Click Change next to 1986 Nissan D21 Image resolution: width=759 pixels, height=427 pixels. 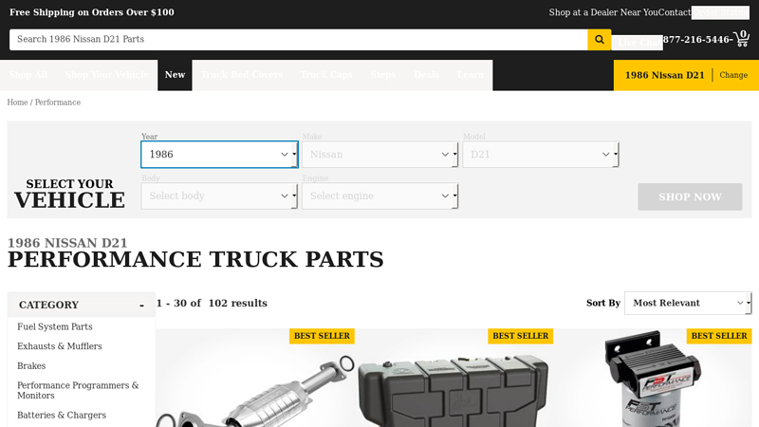tap(733, 75)
